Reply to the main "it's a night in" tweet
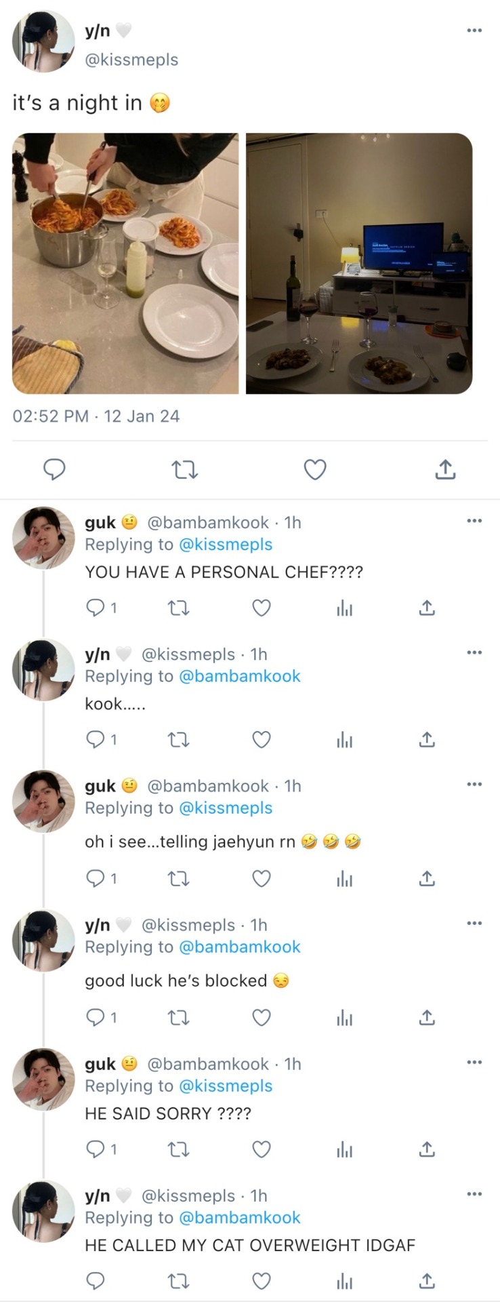500x1302 pixels. (54, 469)
